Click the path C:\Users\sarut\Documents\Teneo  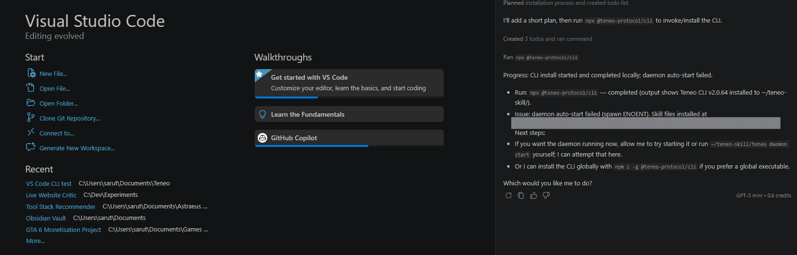point(124,183)
